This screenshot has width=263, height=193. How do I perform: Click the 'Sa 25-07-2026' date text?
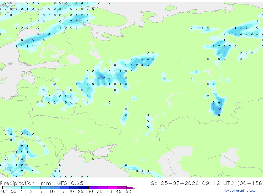point(175,183)
